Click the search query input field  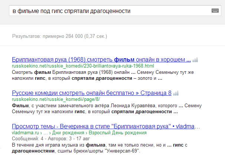pyautogui.click(x=115, y=11)
